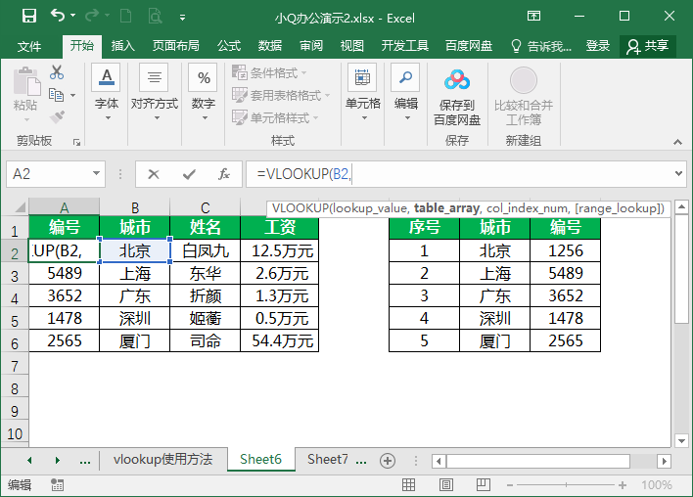Switch to Page Layout view icon
The height and width of the screenshot is (497, 693).
tap(446, 485)
